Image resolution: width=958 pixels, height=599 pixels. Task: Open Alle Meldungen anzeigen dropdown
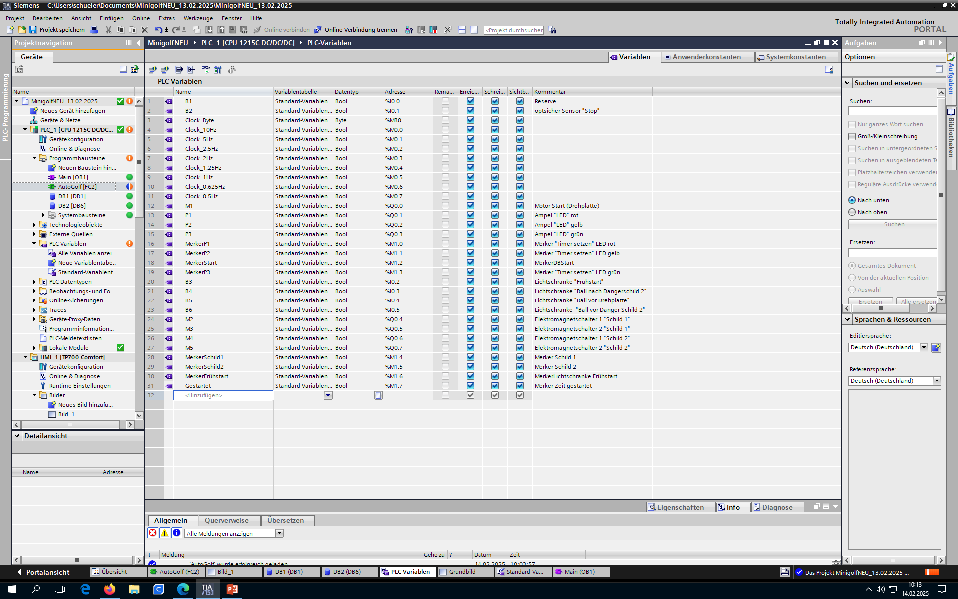point(279,533)
